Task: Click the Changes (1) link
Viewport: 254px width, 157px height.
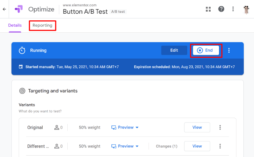Action: click(x=167, y=146)
